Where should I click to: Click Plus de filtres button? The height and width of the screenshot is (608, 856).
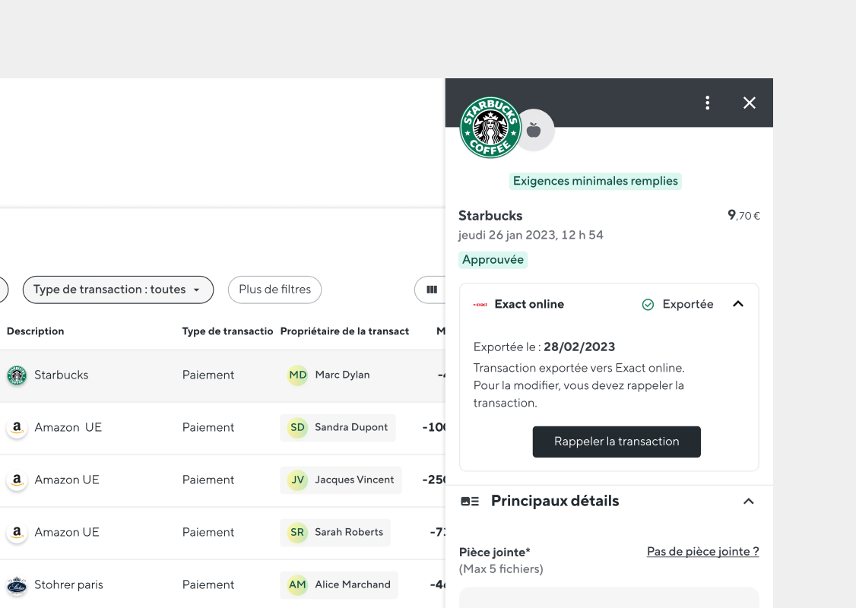(274, 290)
